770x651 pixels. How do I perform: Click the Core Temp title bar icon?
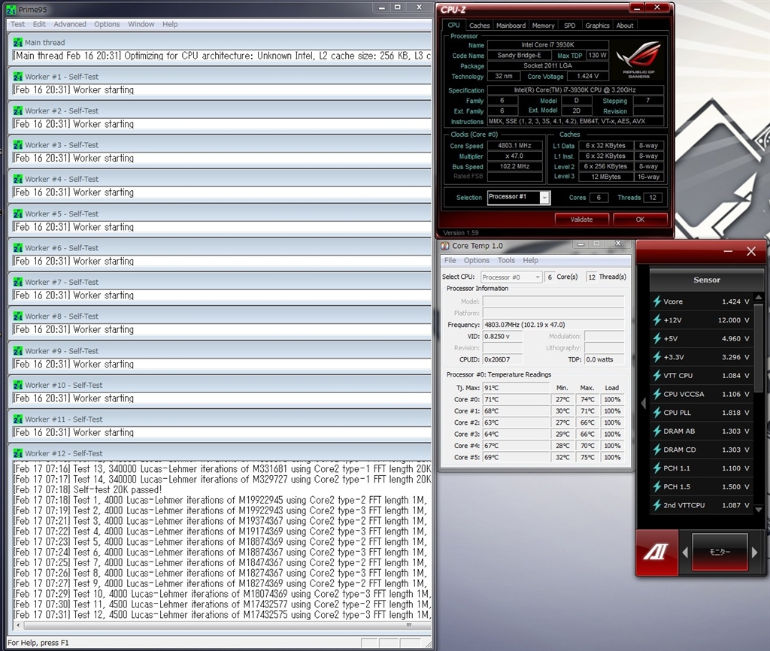click(445, 246)
